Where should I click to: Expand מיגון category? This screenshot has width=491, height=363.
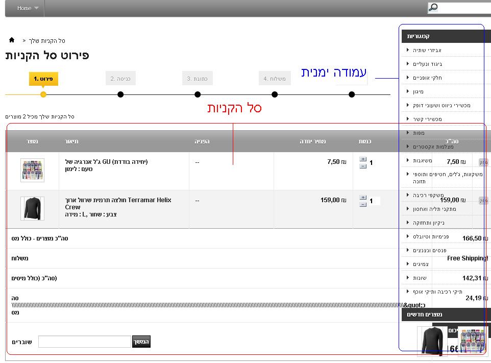coord(418,91)
